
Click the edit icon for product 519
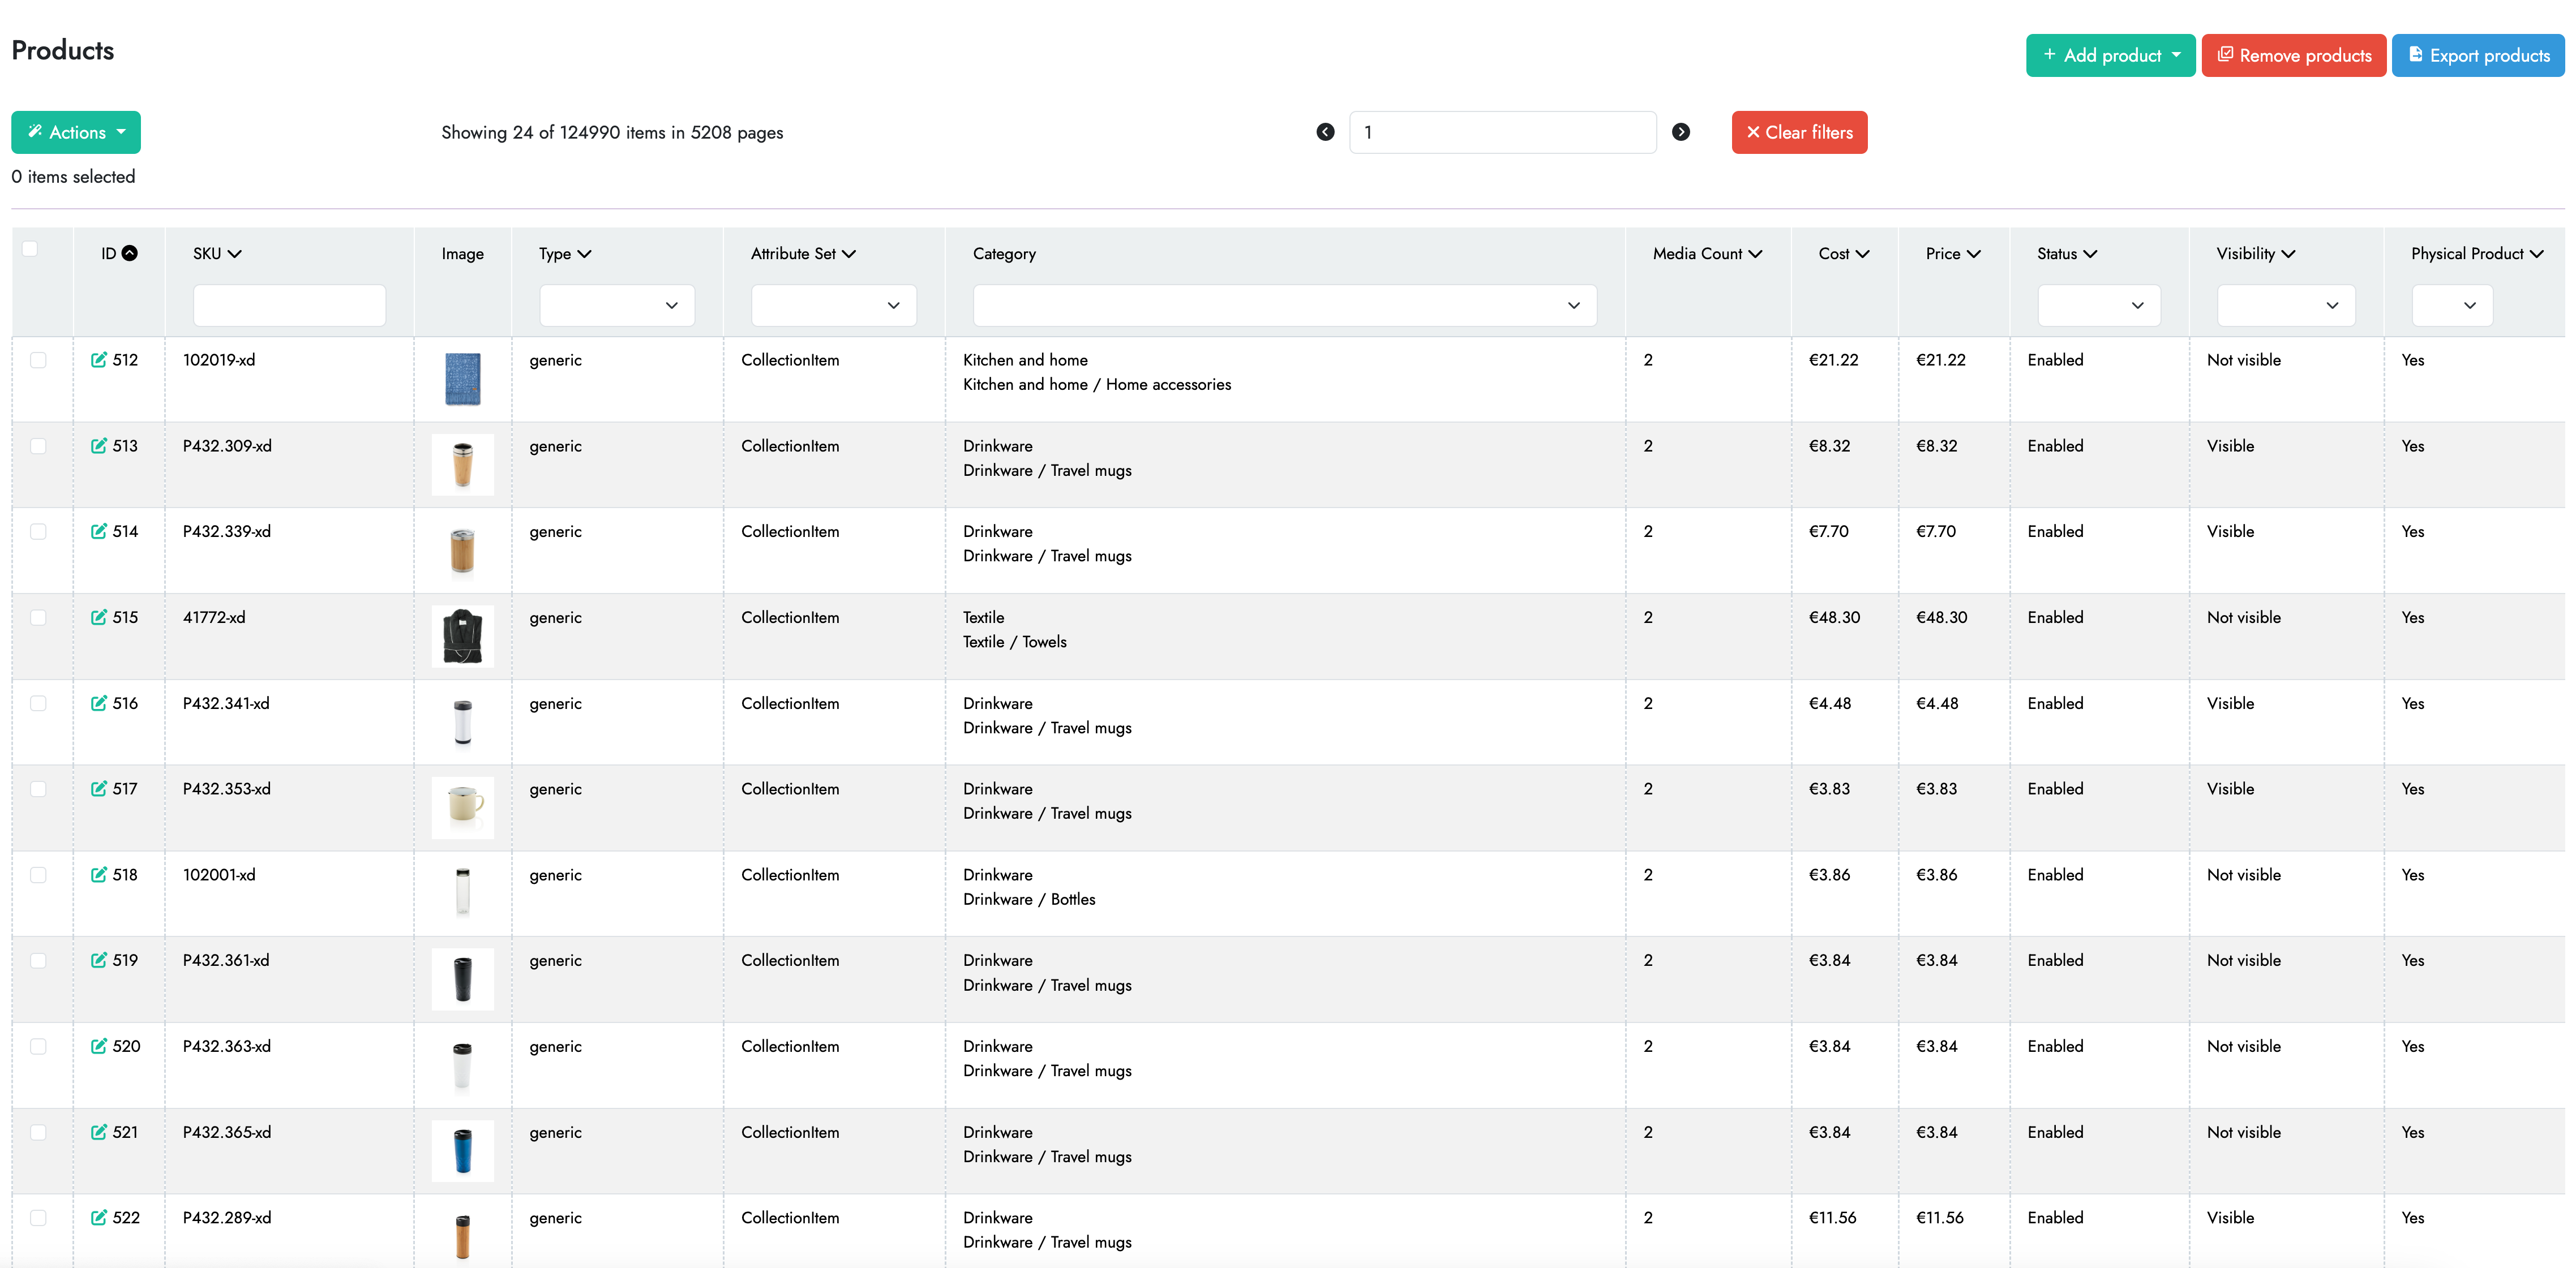click(99, 960)
